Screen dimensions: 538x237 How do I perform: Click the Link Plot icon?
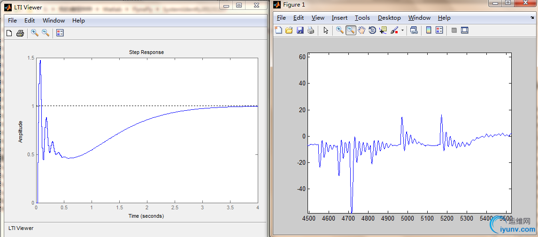(414, 31)
